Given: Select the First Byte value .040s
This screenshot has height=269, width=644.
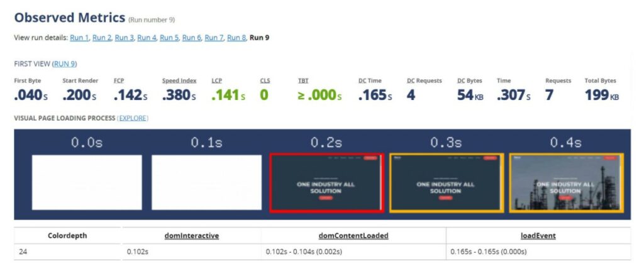Looking at the screenshot, I should coord(31,96).
